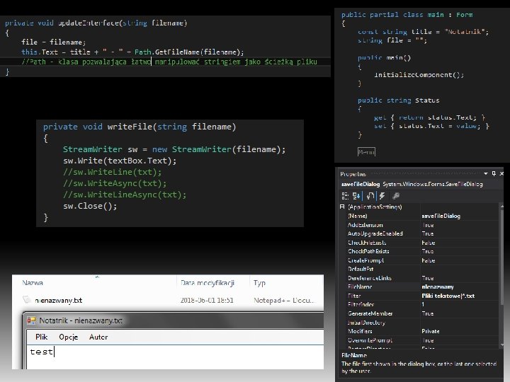Click the Properties panel vertical scrollbar
The width and height of the screenshot is (510, 382).
pos(501,275)
